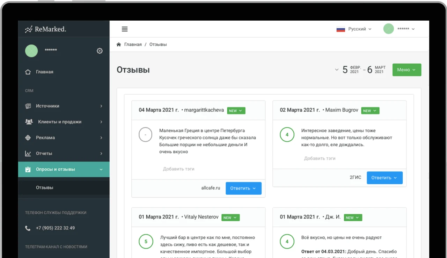447x258 pixels.
Task: Click the phone icon for support number
Action: click(28, 228)
